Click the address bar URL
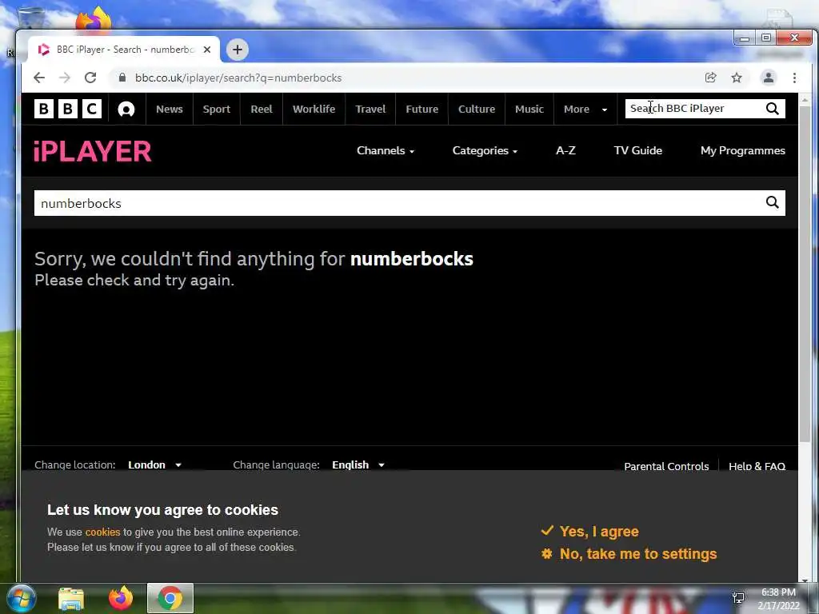This screenshot has height=614, width=819. (x=238, y=78)
